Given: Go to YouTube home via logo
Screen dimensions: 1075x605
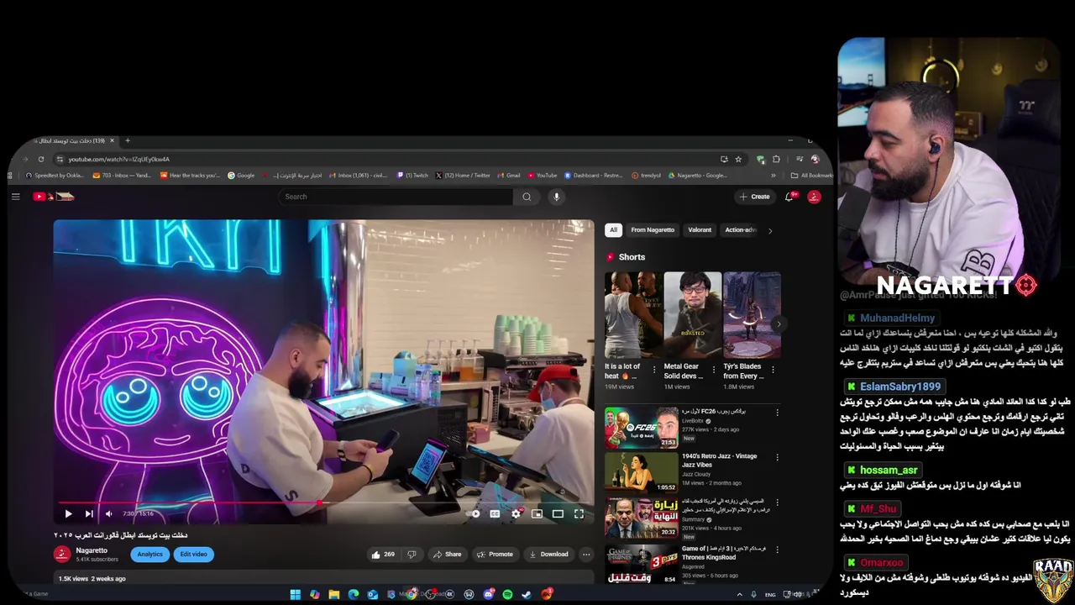Looking at the screenshot, I should [x=54, y=197].
